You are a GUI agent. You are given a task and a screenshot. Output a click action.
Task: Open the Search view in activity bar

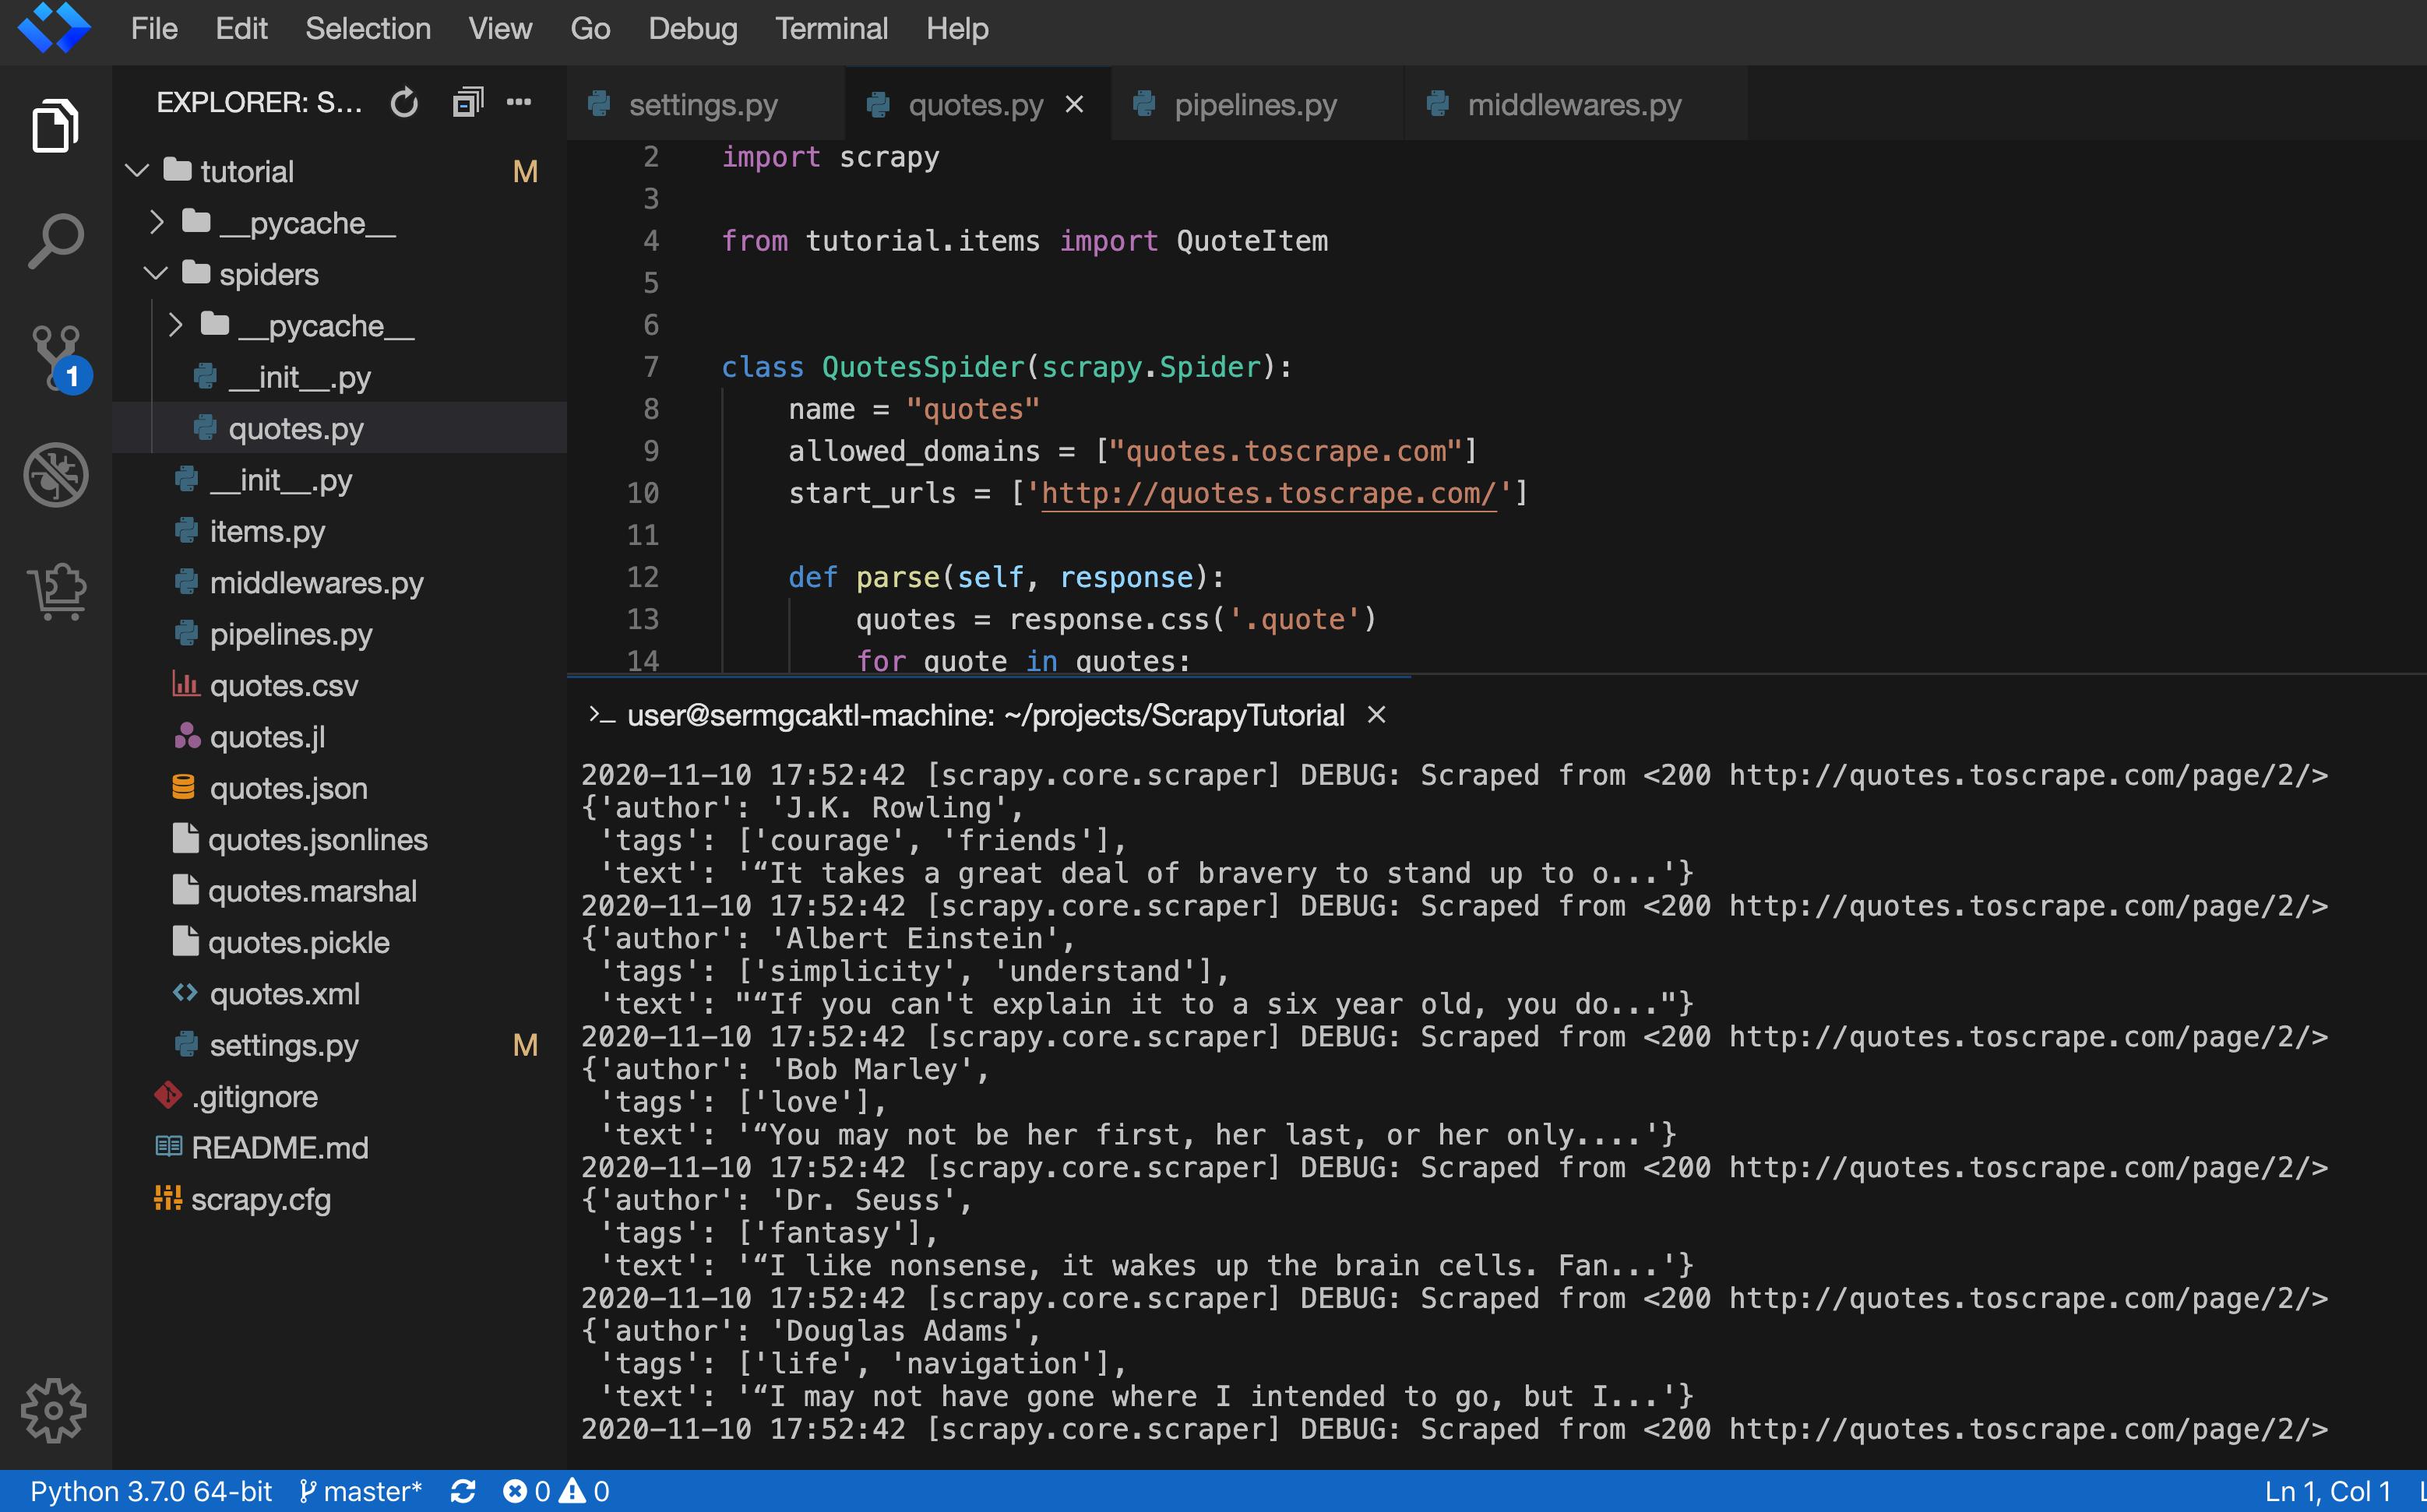[x=55, y=241]
